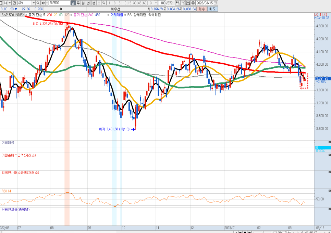Image resolution: width=331 pixels, height=233 pixels.
Task: Click the 거래대금 legend label at top
Action: pos(117,15)
